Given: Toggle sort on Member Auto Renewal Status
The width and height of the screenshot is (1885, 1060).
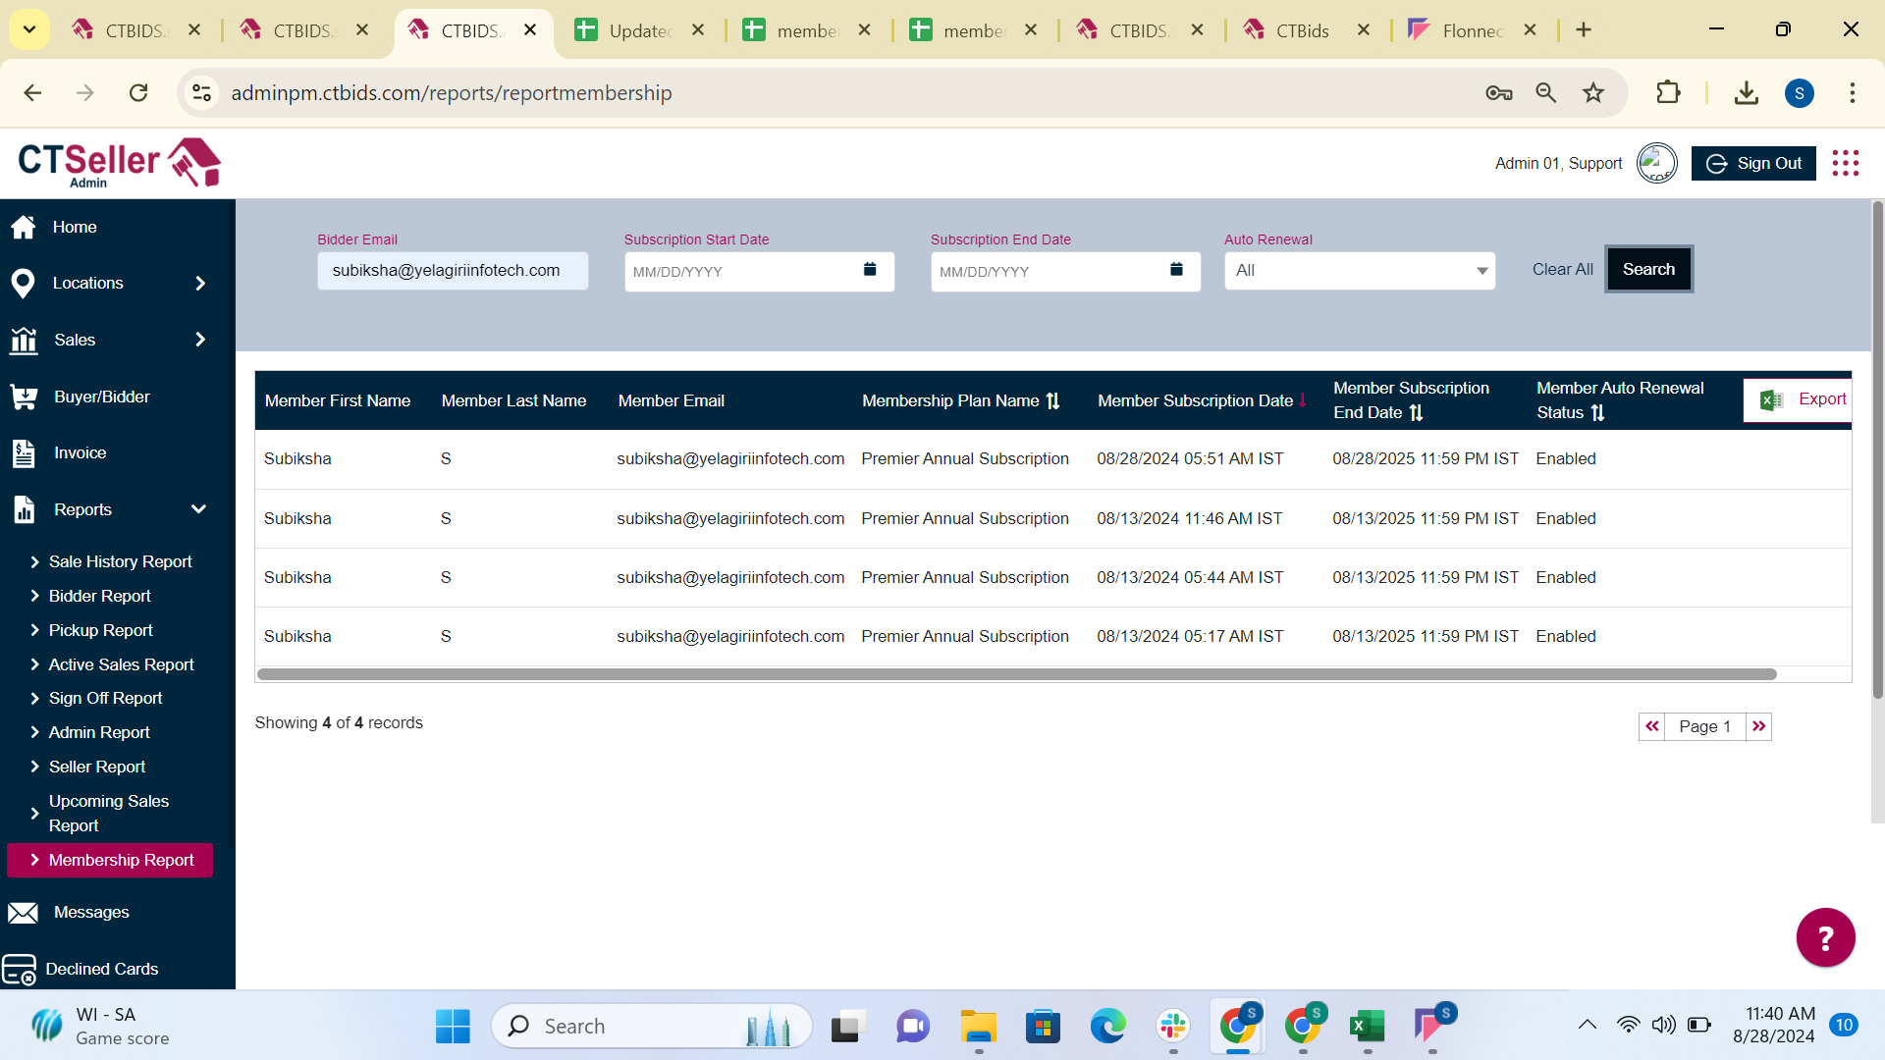Looking at the screenshot, I should [x=1597, y=413].
